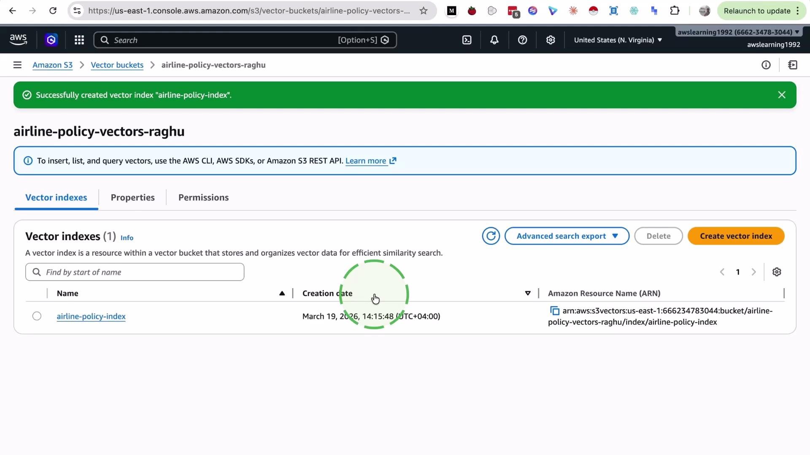
Task: Open the info panel icon at top right
Action: (766, 65)
